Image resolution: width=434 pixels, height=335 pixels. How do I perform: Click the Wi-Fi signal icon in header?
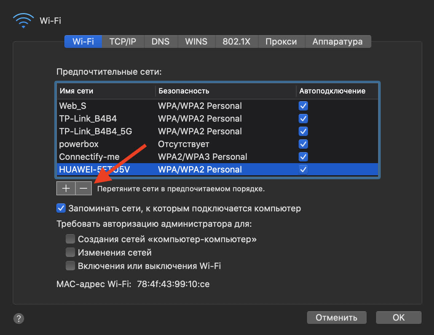coord(23,20)
